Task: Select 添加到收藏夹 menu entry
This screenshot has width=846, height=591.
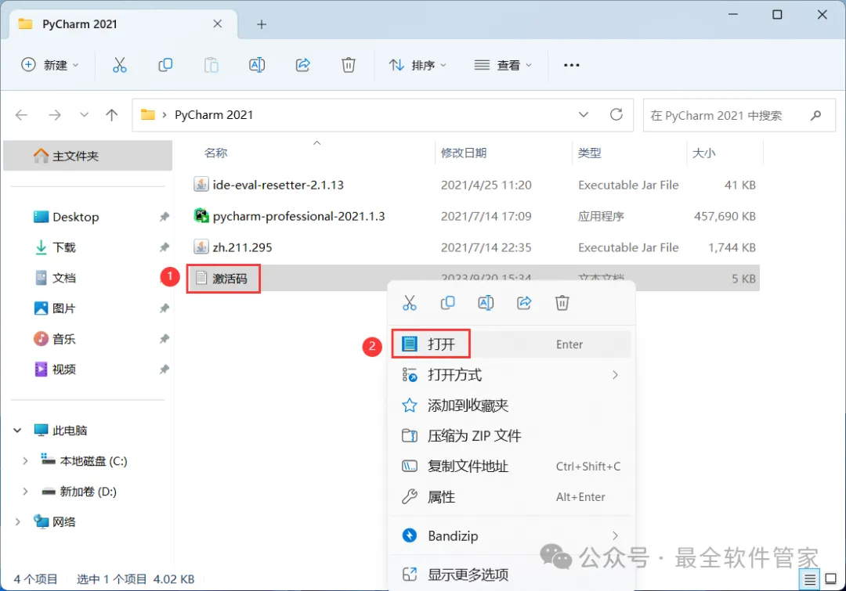Action: [511, 405]
